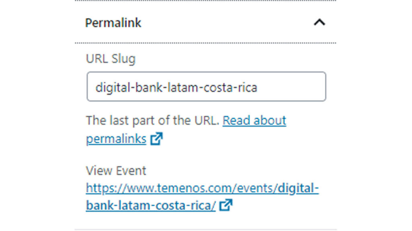Click the word "permalinks" in the help link
This screenshot has width=412, height=231.
(116, 139)
